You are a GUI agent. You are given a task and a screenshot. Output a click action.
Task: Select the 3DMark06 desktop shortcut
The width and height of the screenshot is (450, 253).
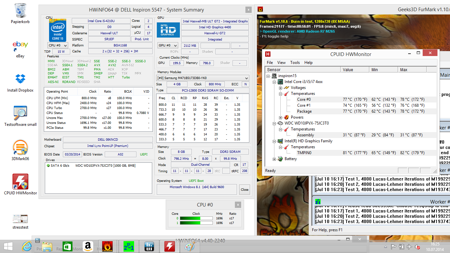click(20, 150)
